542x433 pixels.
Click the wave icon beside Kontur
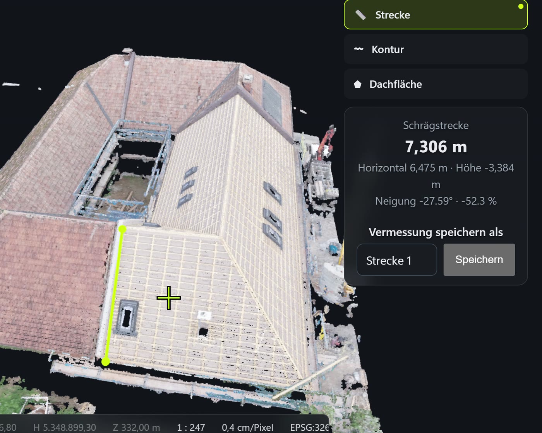[x=358, y=49]
